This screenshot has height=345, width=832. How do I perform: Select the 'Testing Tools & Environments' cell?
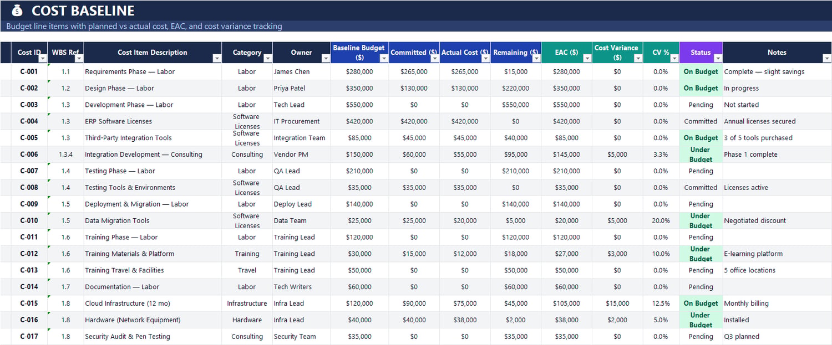click(153, 188)
